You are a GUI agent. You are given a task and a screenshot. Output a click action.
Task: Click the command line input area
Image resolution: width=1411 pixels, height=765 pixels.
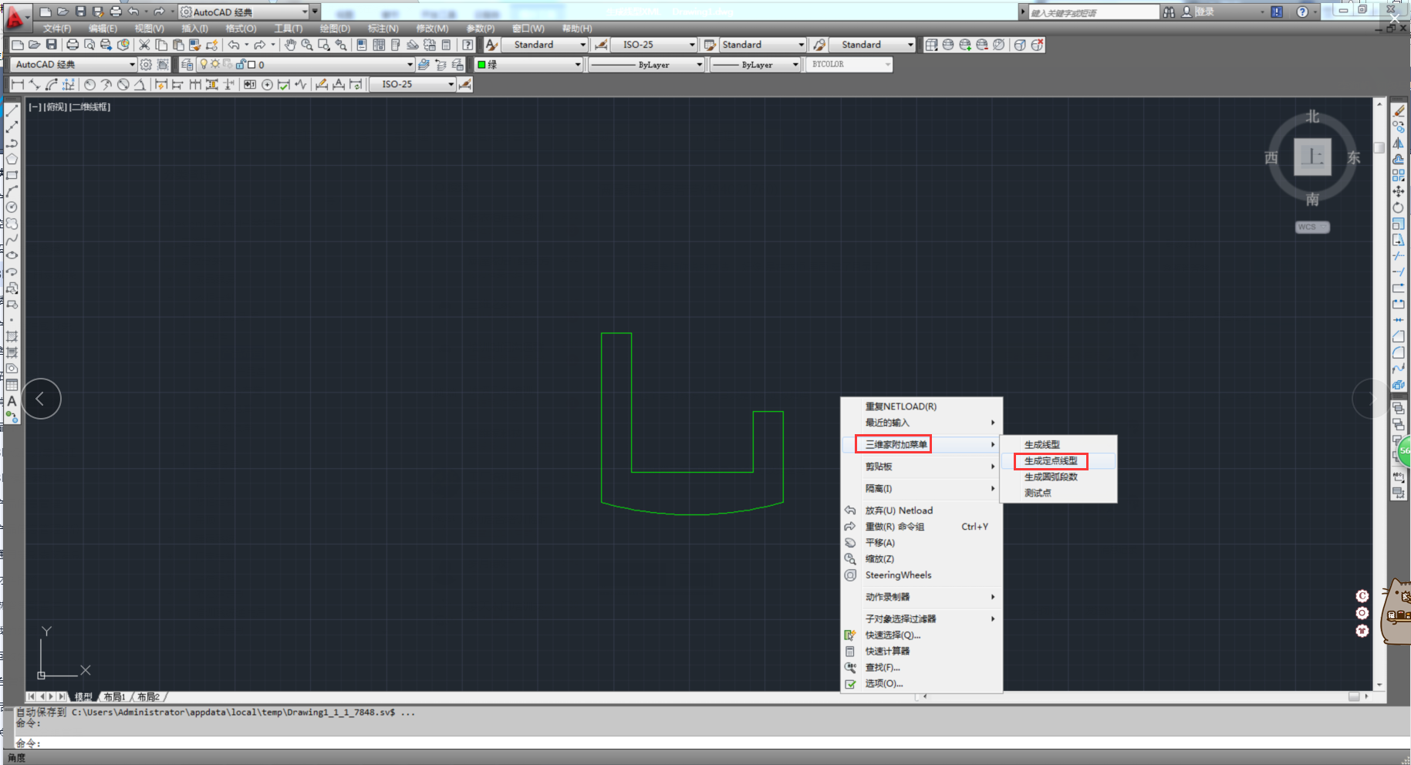(x=710, y=743)
